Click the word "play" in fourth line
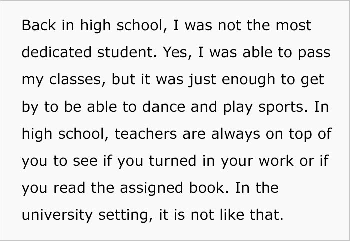The height and width of the screenshot is (241, 350). tap(238, 108)
